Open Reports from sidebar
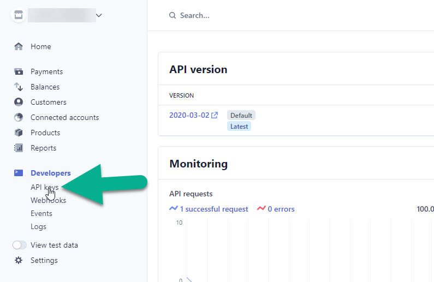Image resolution: width=434 pixels, height=282 pixels. tap(44, 148)
